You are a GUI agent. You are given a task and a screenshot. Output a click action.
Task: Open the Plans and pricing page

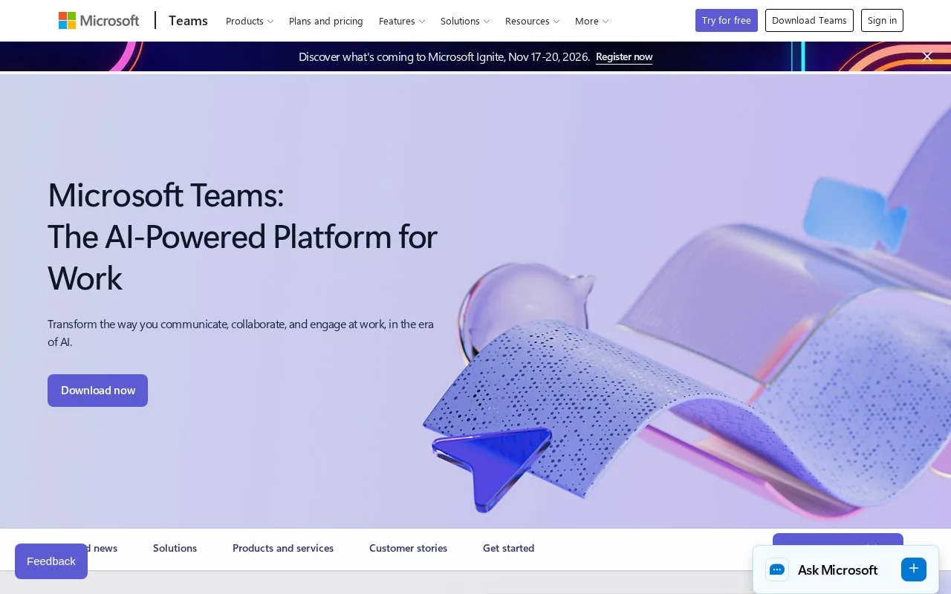pyautogui.click(x=326, y=21)
